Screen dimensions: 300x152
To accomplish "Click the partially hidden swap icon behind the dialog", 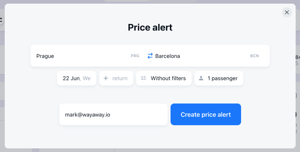I will 1,20.
